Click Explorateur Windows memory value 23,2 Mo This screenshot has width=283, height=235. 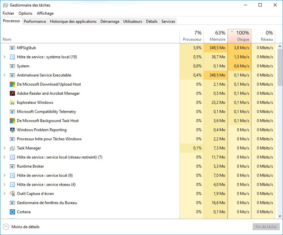point(218,103)
